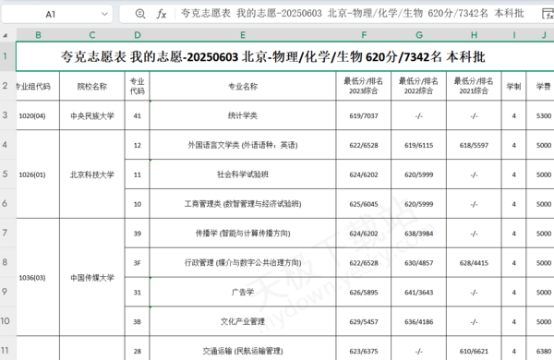Select row 8 header

[7, 262]
